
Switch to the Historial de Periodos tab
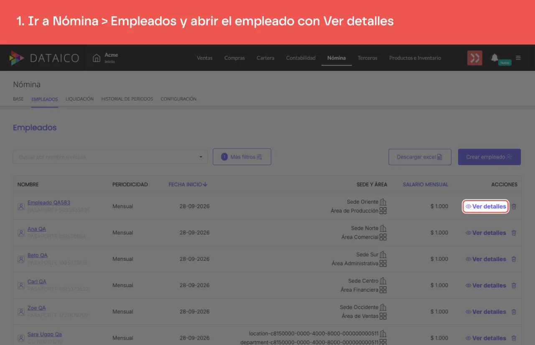[127, 99]
